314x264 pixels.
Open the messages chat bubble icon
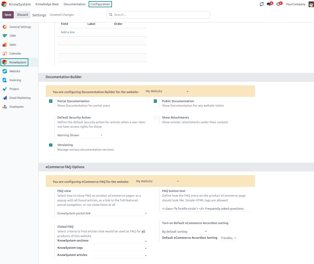pyautogui.click(x=269, y=4)
